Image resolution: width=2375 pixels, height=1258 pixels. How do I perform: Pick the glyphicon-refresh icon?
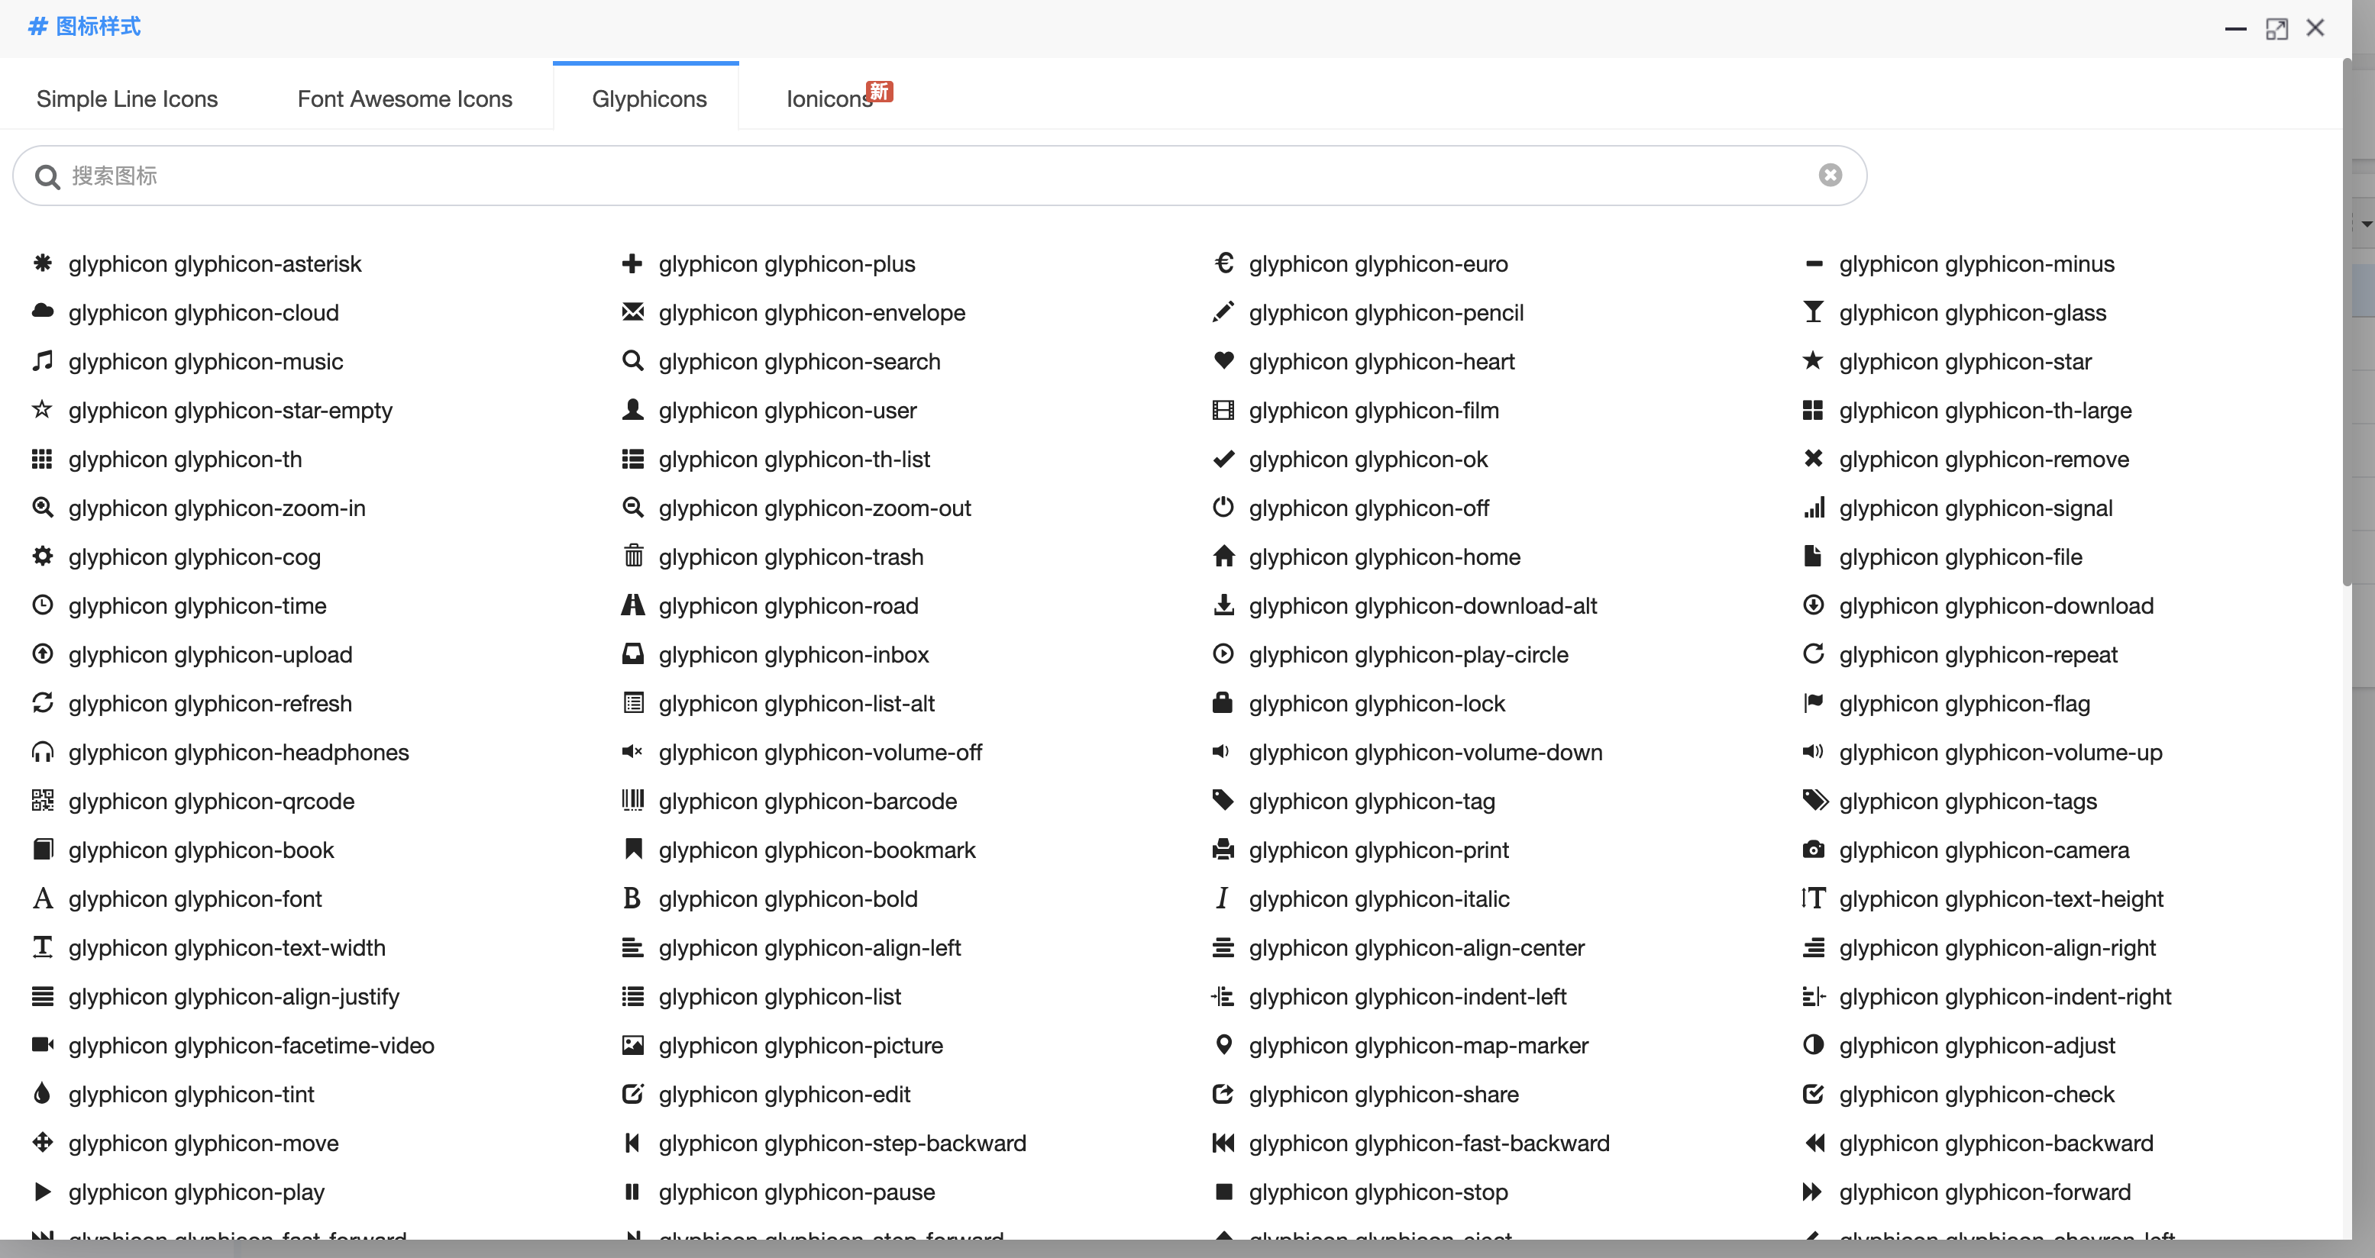point(43,703)
